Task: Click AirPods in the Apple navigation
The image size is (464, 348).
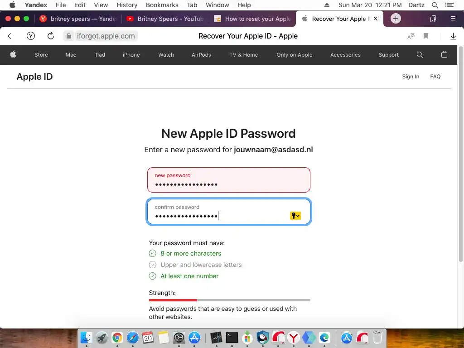Action: [x=201, y=55]
